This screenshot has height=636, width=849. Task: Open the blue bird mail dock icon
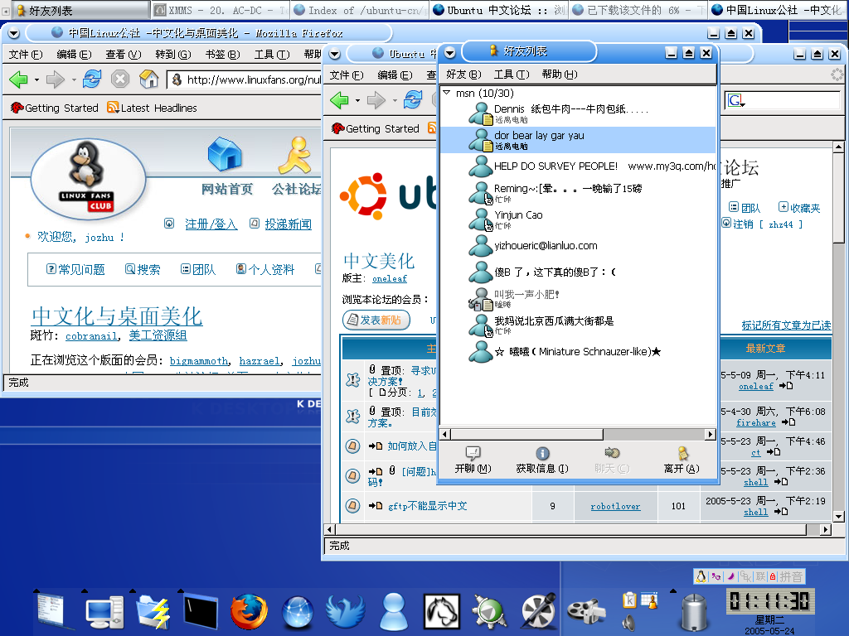pyautogui.click(x=345, y=612)
